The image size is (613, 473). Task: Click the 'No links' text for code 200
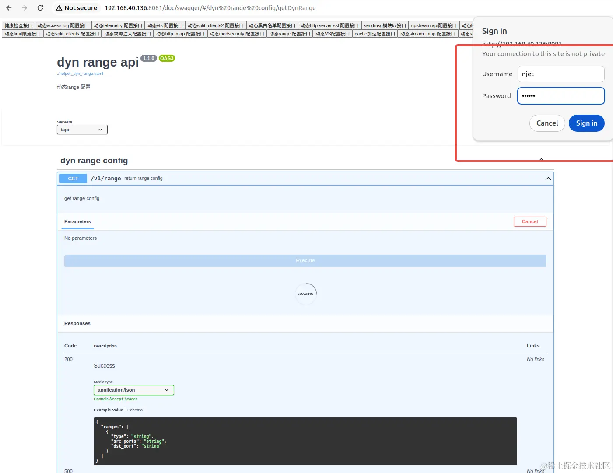point(536,359)
